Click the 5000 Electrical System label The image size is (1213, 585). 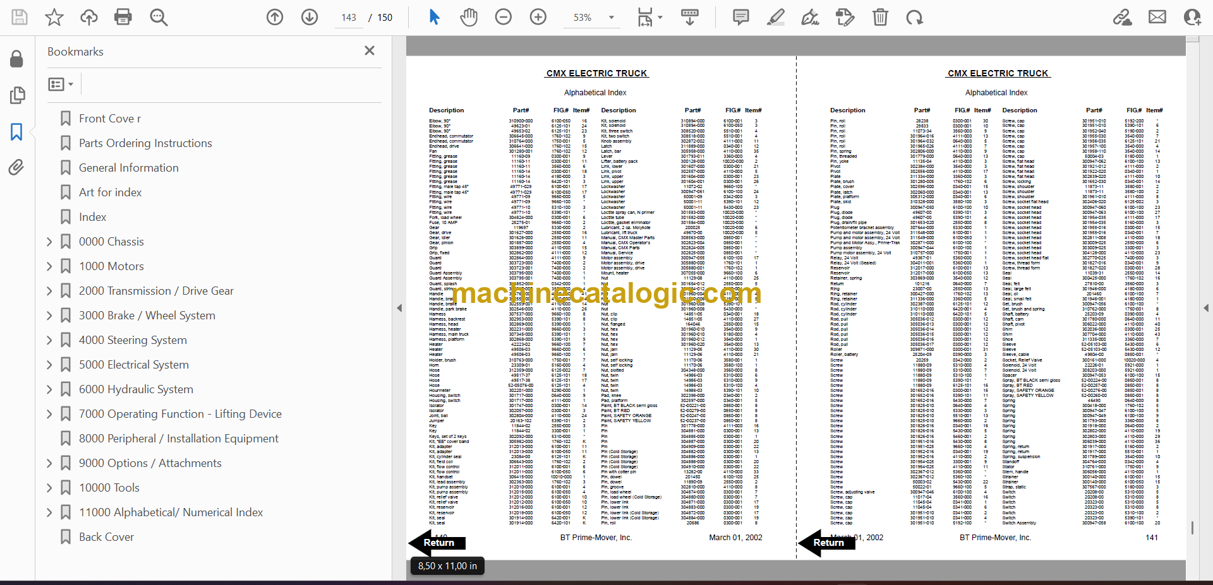click(x=134, y=365)
